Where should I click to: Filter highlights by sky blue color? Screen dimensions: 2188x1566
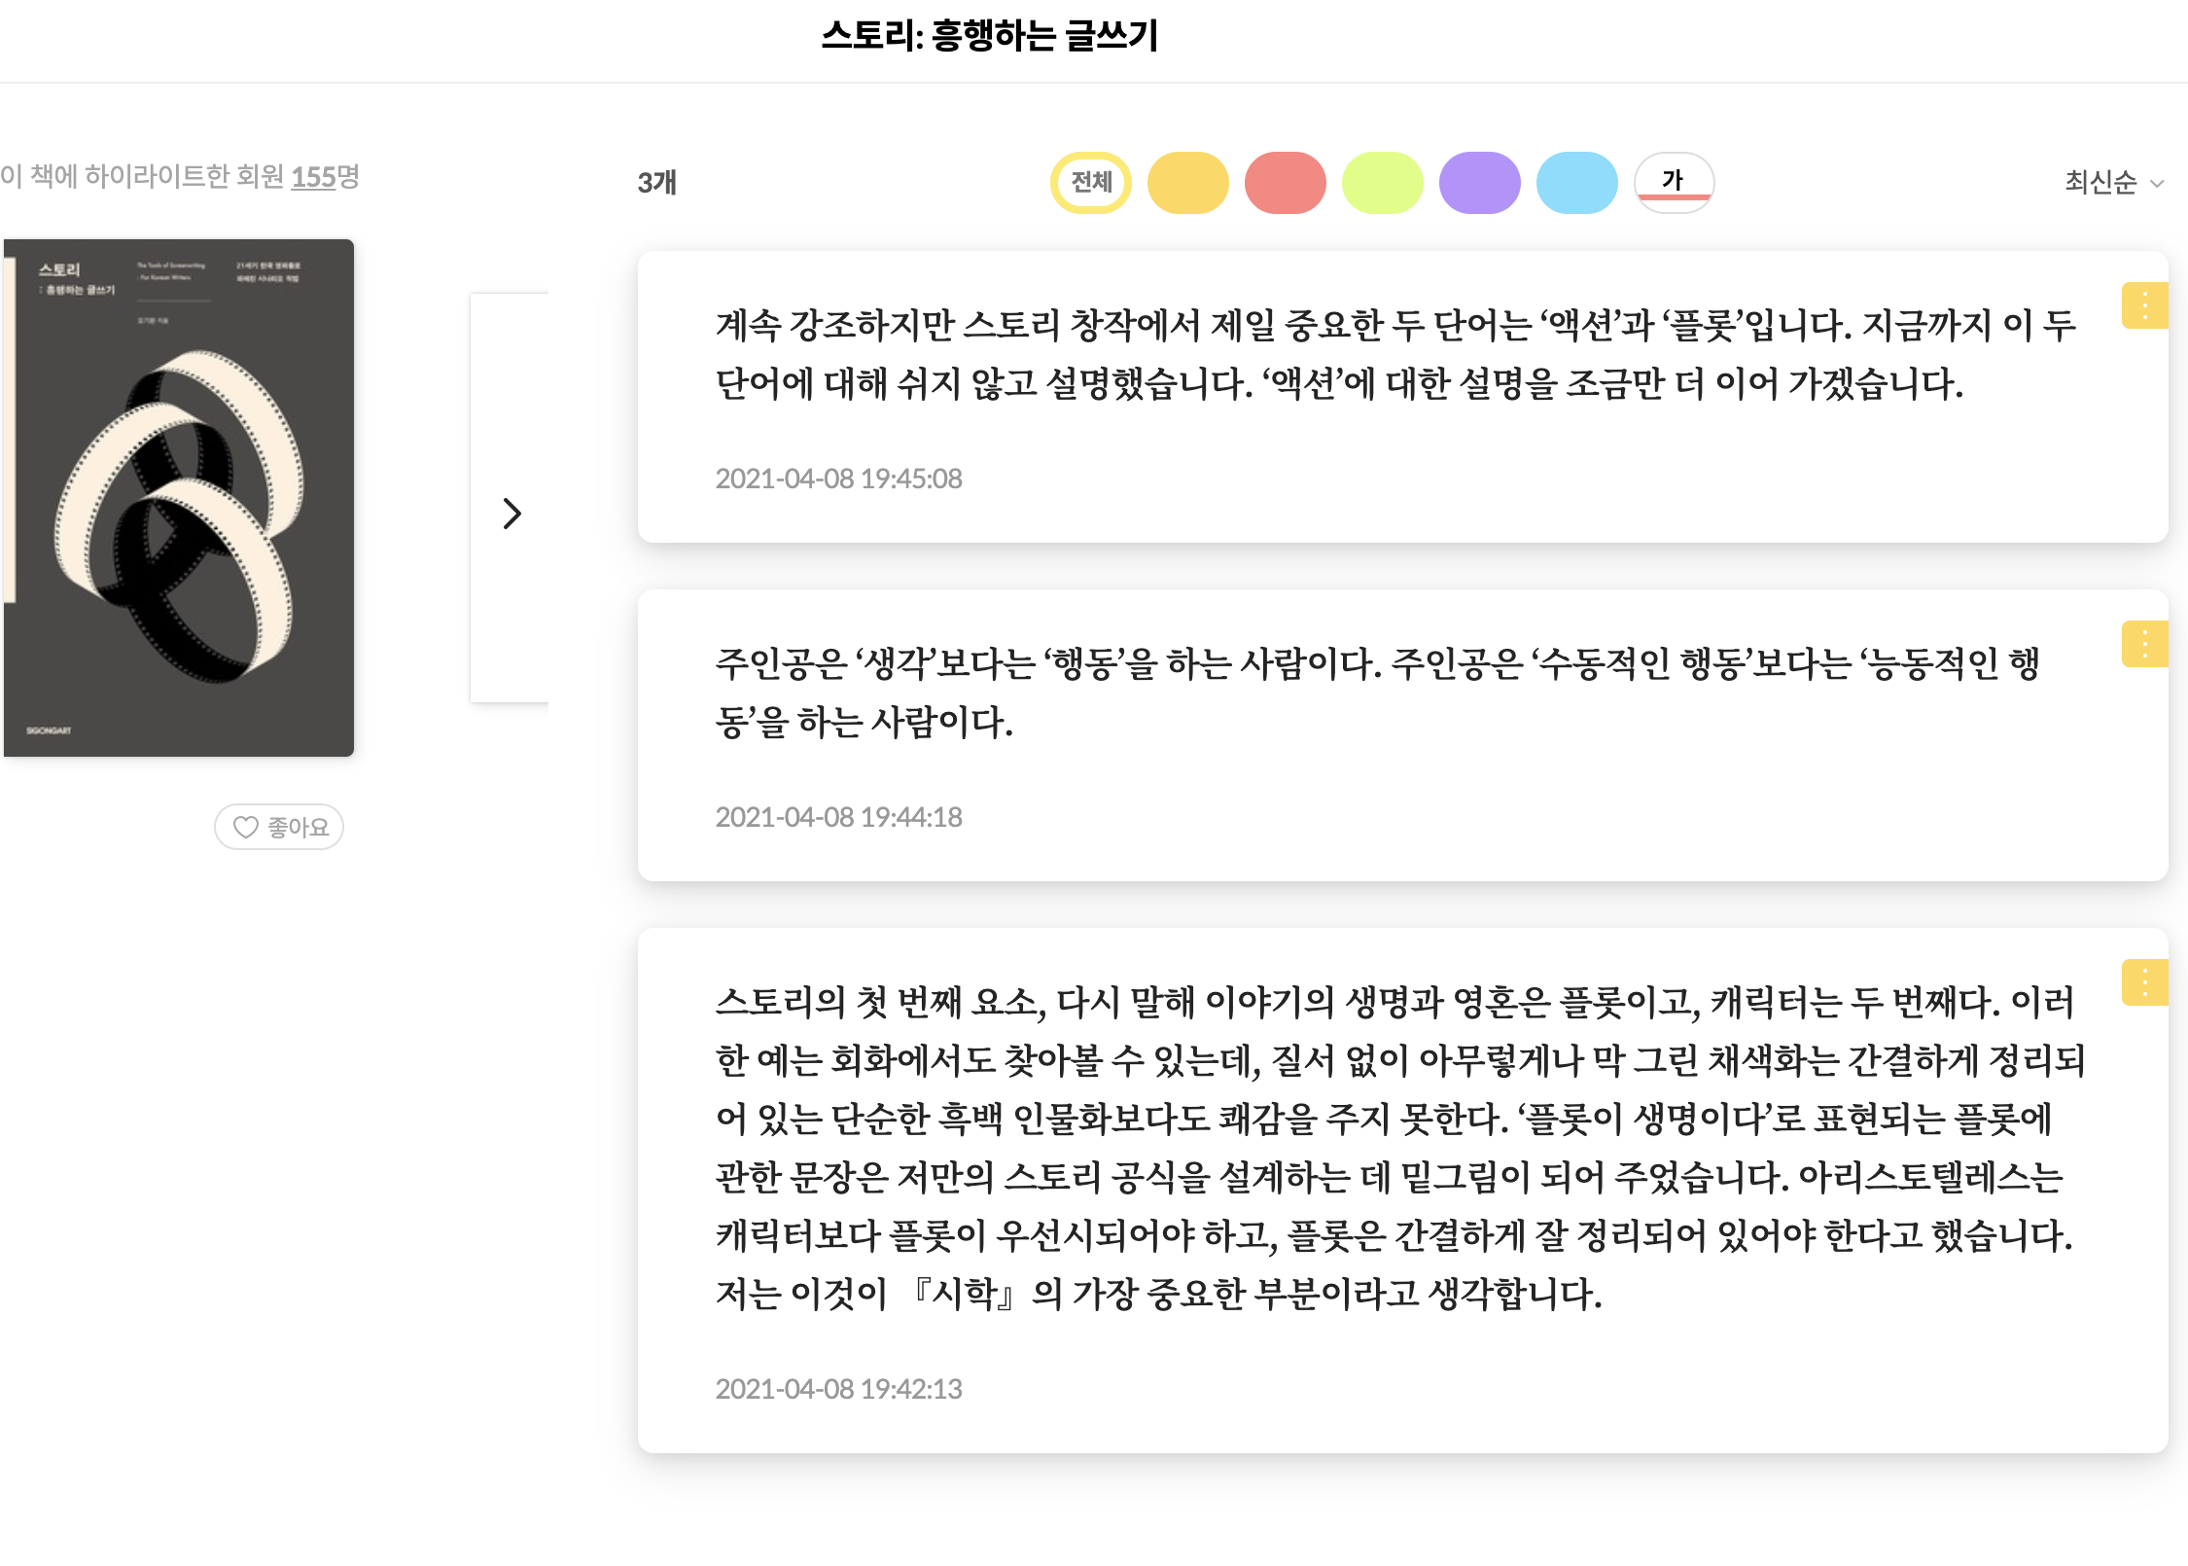(1577, 182)
